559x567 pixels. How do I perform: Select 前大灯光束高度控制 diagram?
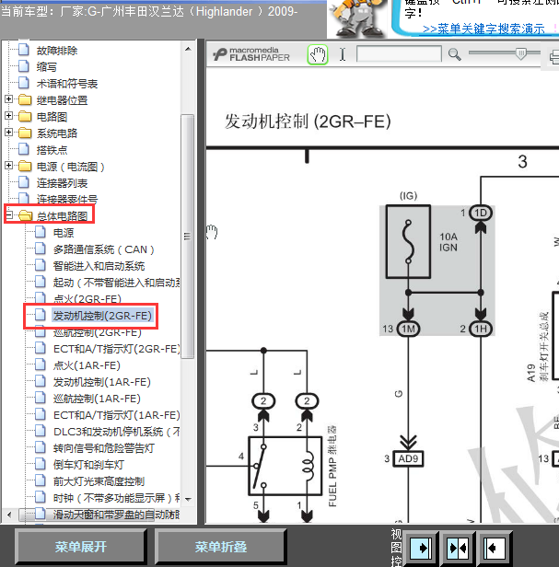click(x=99, y=481)
